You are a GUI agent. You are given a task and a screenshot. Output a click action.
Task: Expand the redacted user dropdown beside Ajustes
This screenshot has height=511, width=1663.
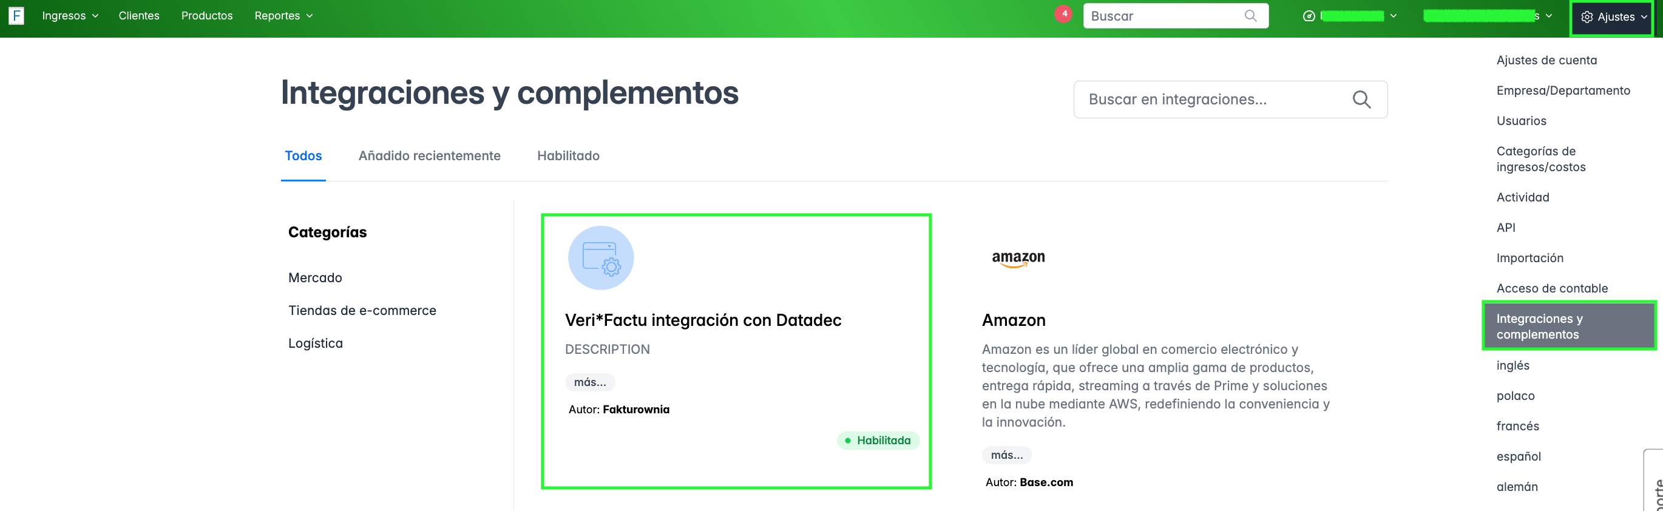click(1488, 16)
